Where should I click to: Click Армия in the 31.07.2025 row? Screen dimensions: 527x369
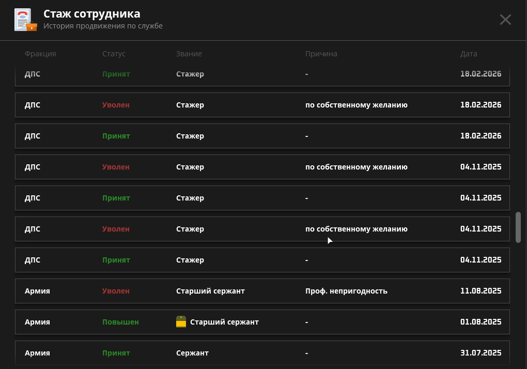[x=37, y=353]
